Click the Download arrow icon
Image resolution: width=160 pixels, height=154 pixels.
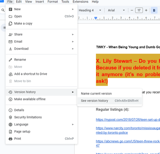[10, 49]
